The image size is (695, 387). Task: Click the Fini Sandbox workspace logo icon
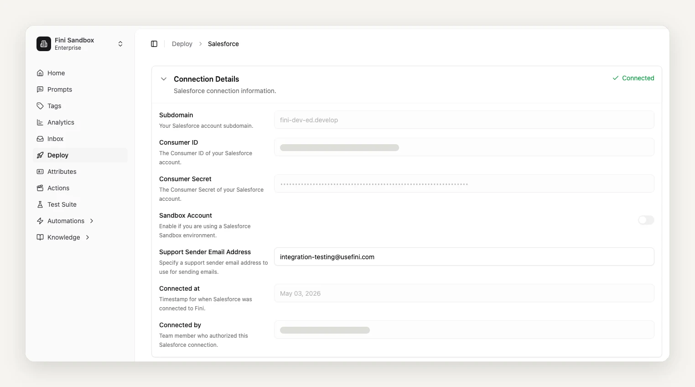[x=44, y=44]
